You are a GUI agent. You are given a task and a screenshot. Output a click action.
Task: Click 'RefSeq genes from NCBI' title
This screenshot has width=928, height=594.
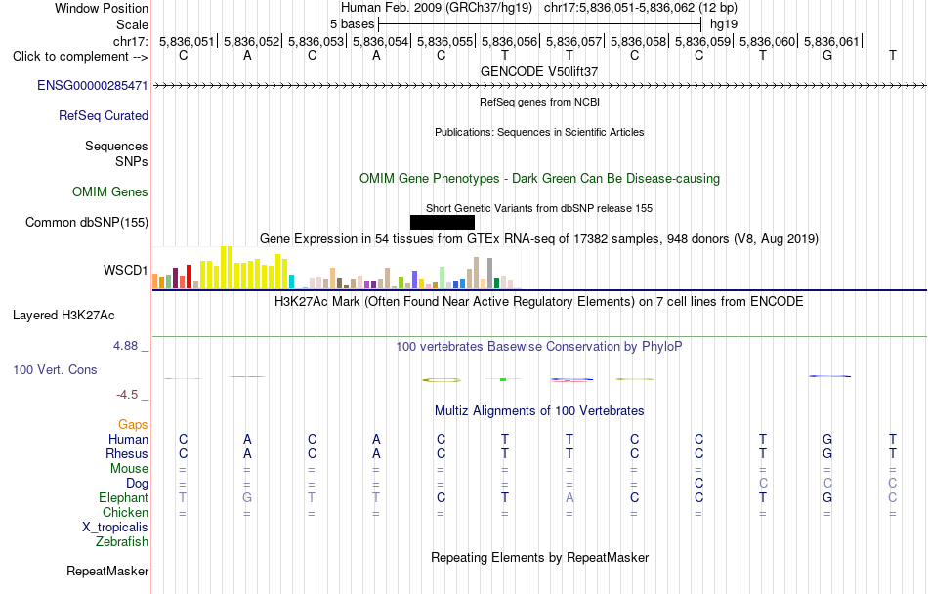pyautogui.click(x=540, y=102)
